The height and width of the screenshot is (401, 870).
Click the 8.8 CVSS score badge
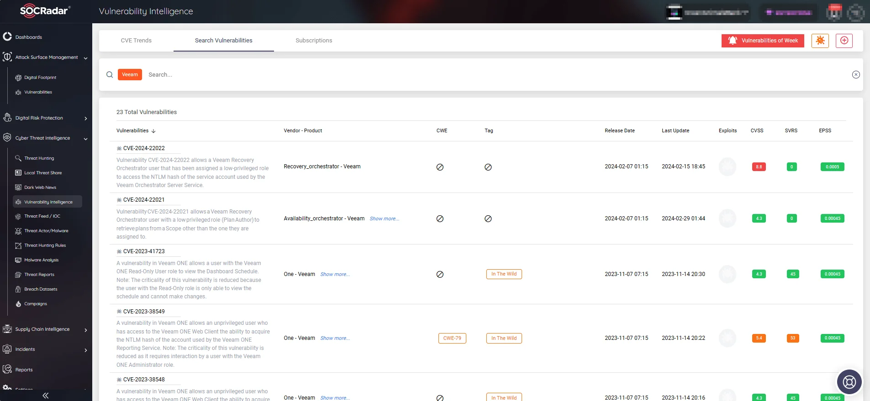[x=759, y=167]
